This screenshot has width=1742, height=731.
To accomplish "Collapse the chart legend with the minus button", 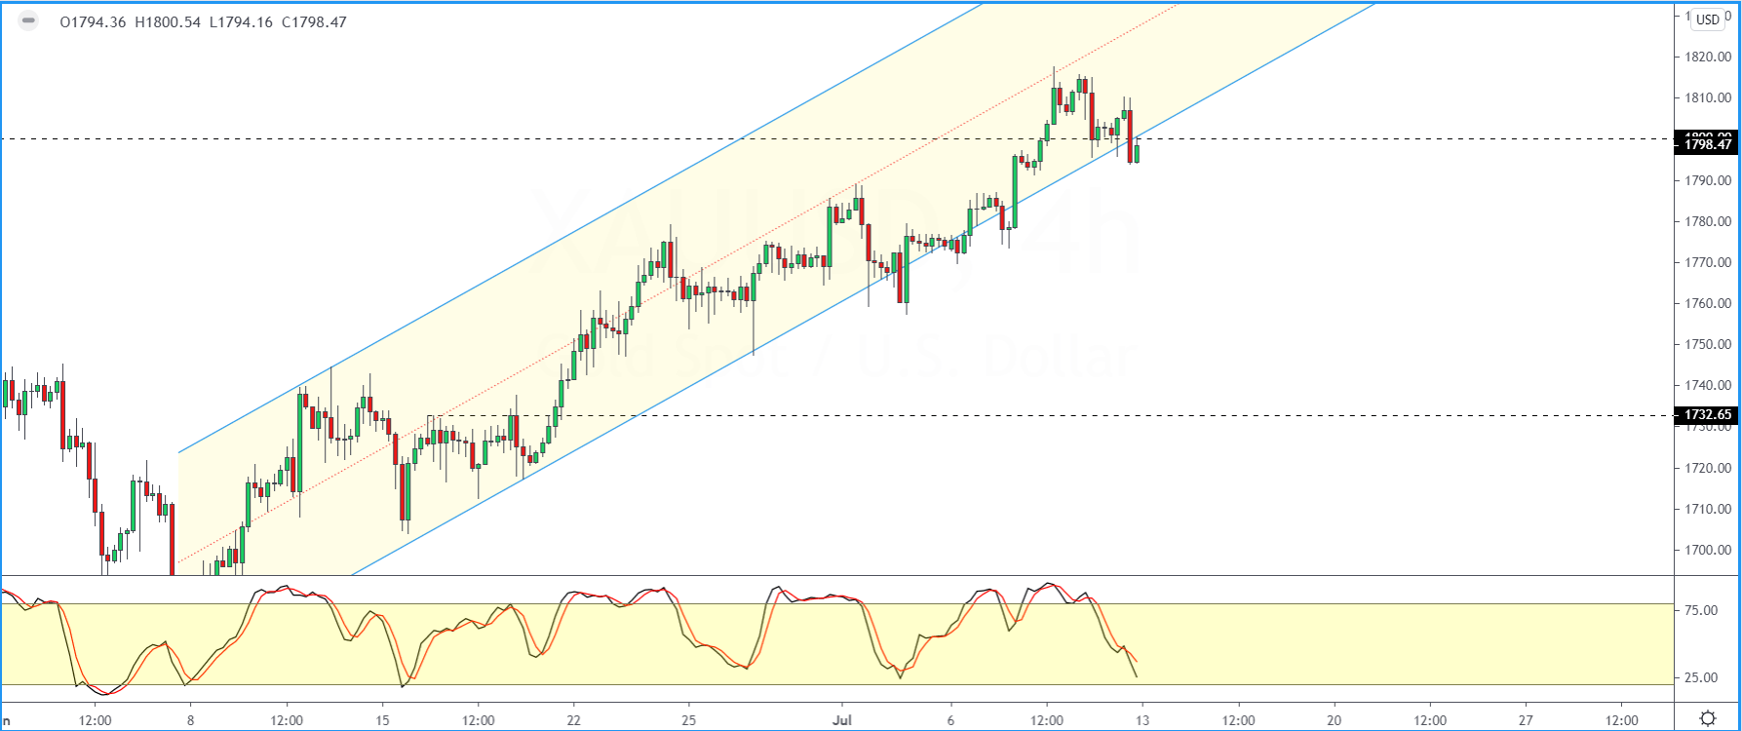I will click(28, 20).
